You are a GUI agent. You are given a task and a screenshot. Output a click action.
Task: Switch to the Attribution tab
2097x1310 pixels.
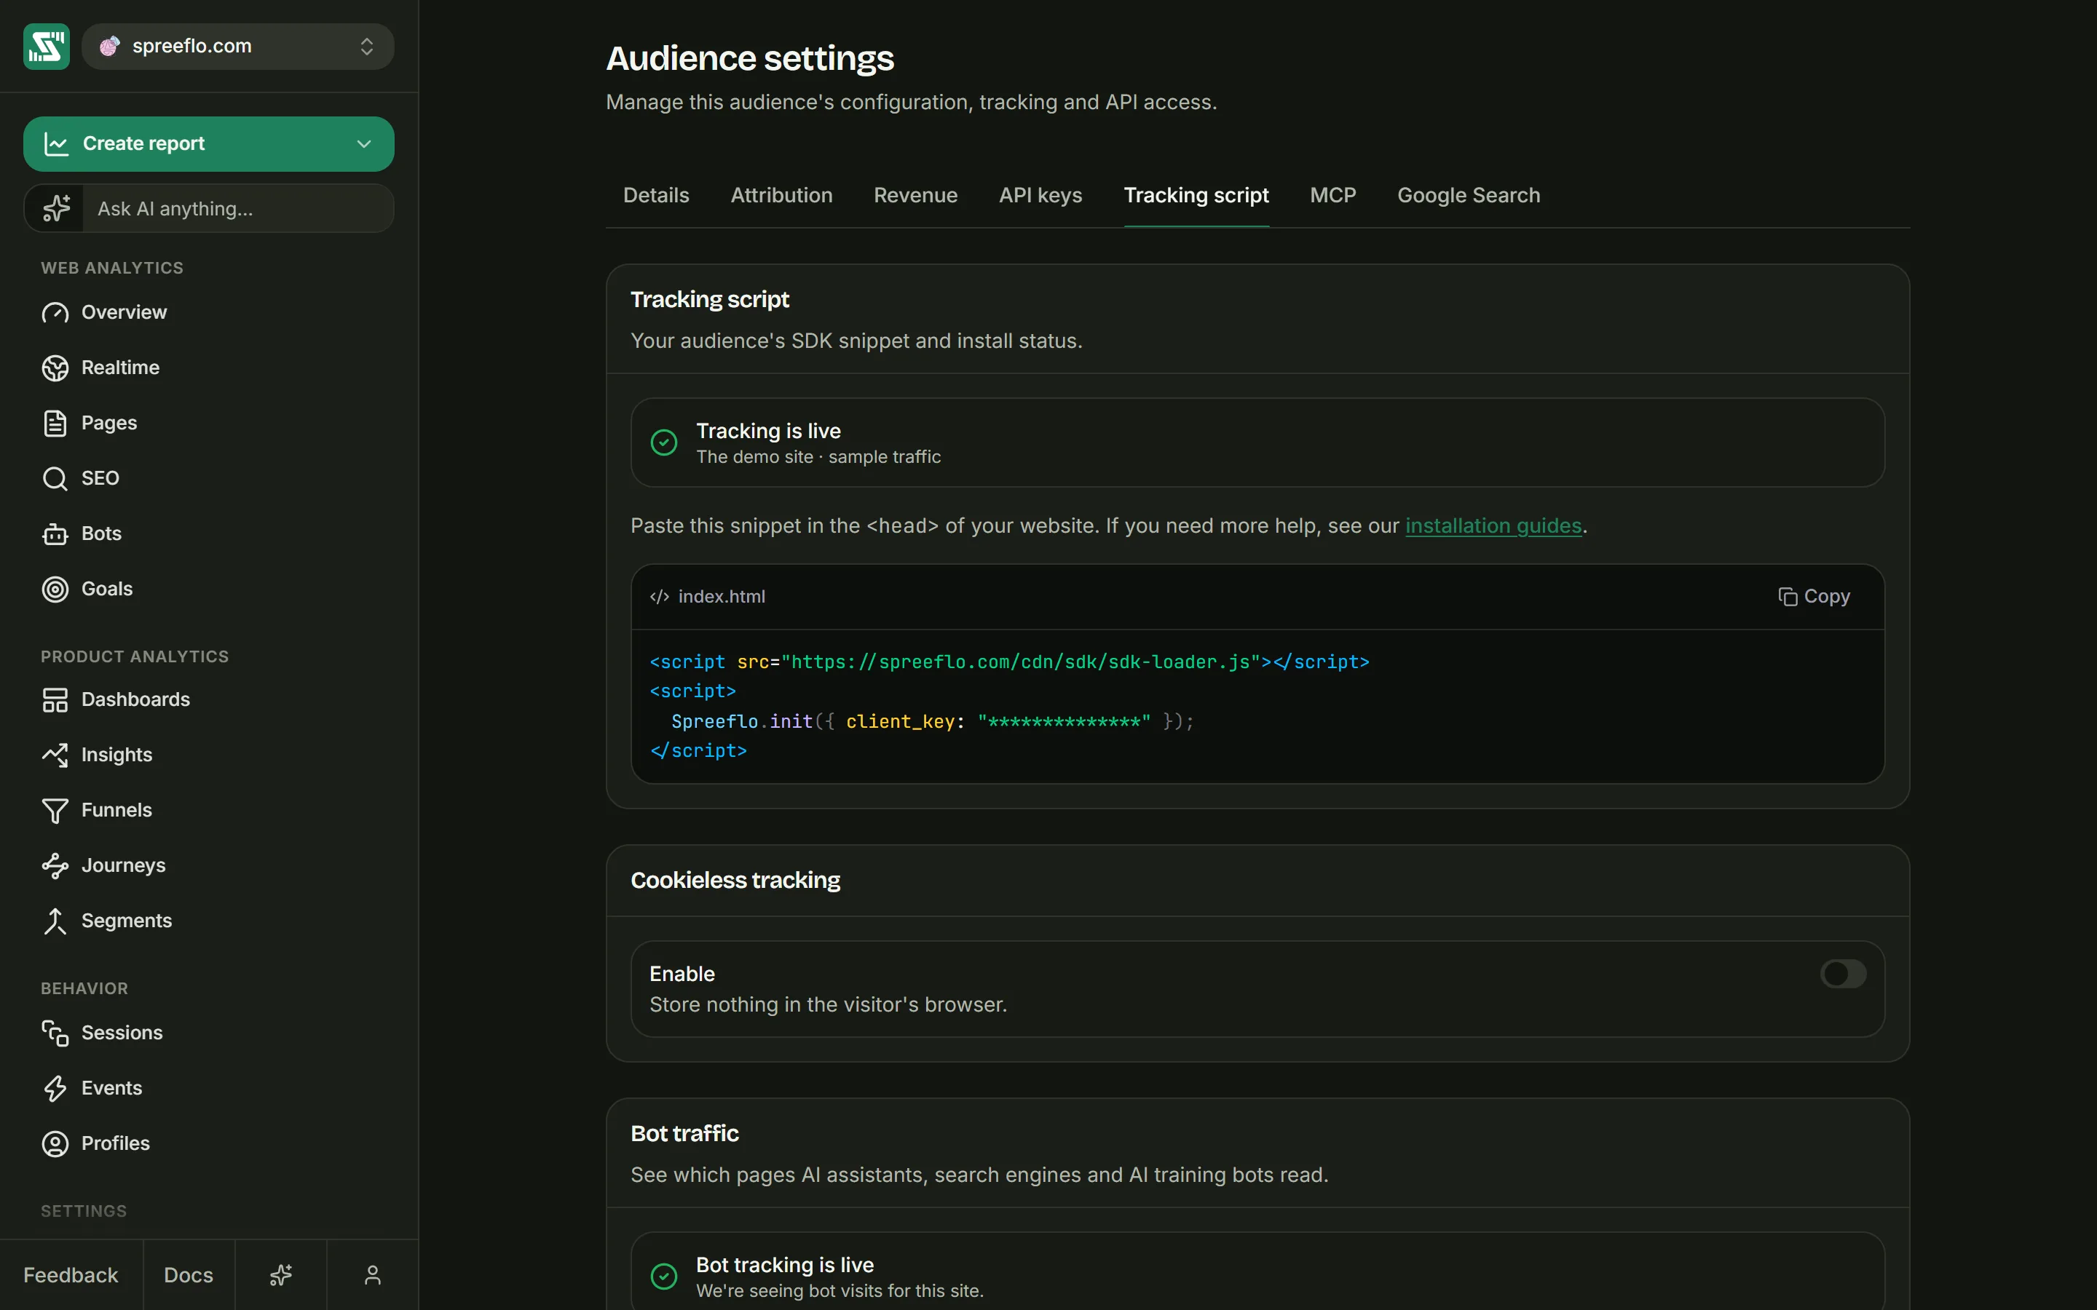(781, 195)
